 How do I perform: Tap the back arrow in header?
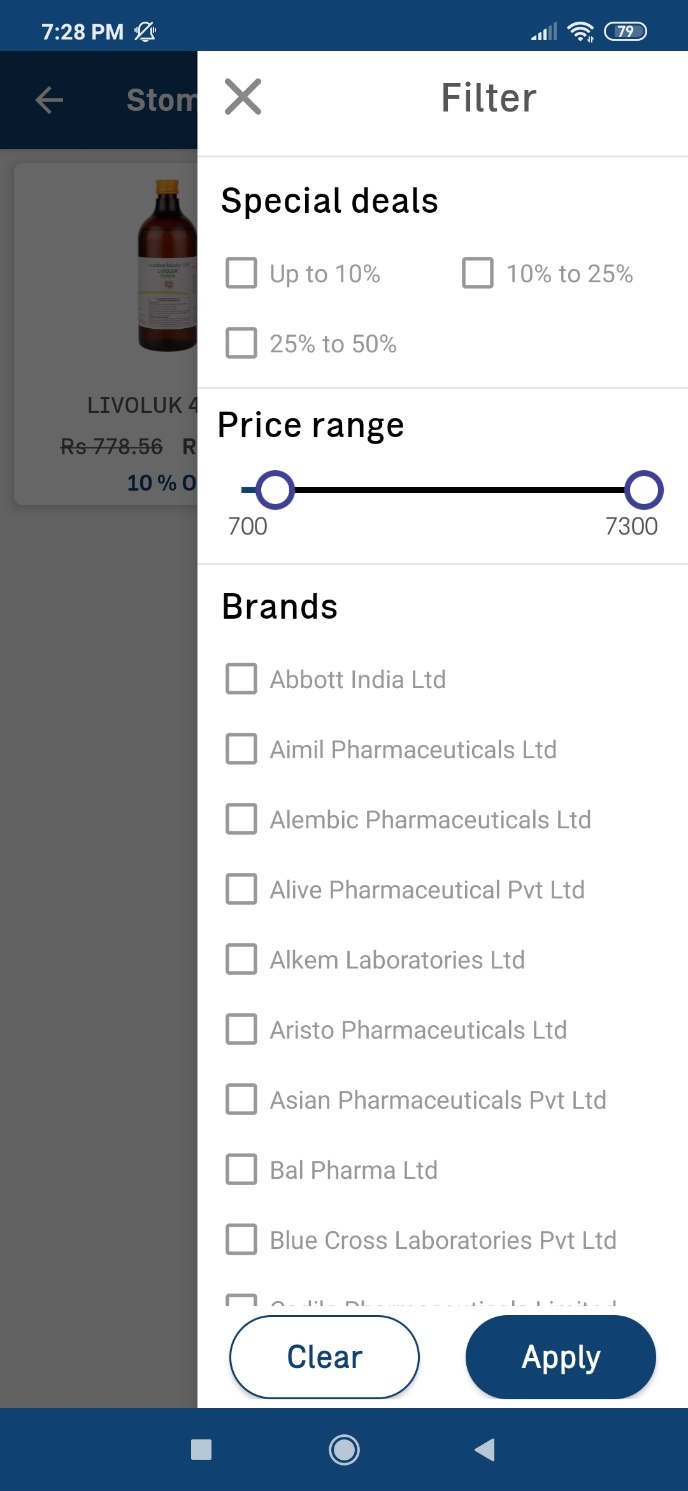[x=49, y=100]
